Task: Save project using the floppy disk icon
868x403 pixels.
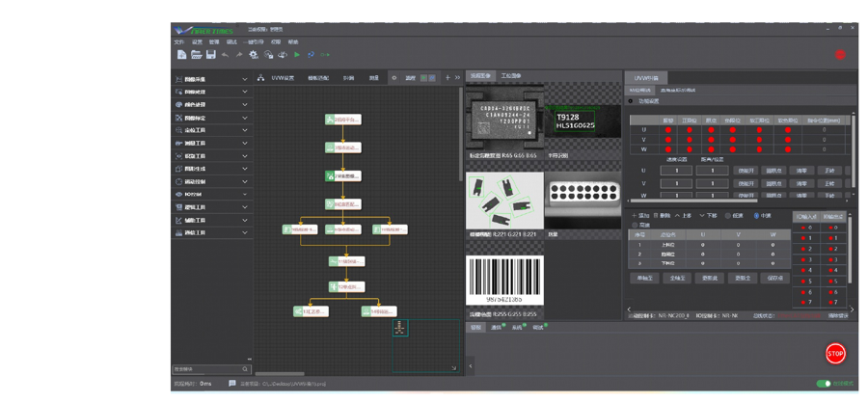Action: click(211, 54)
